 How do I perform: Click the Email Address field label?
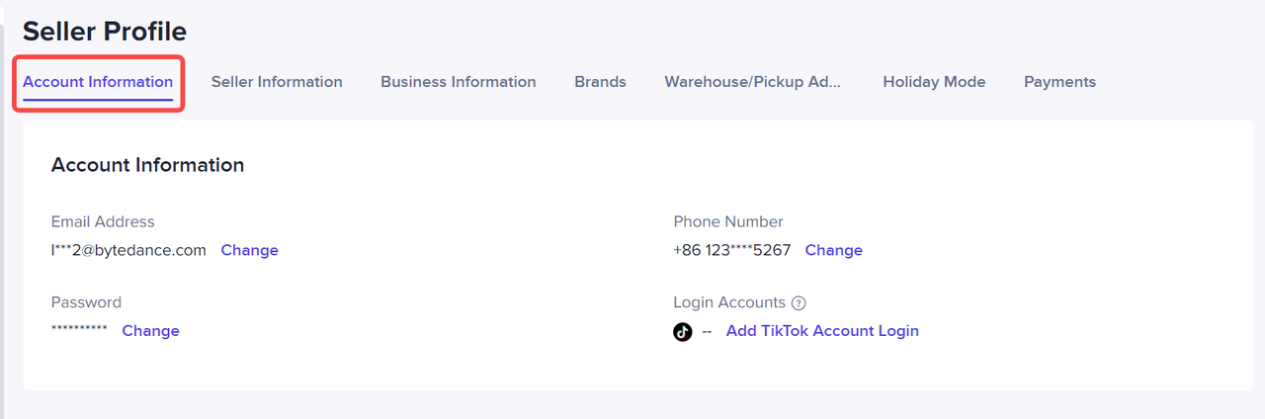103,221
